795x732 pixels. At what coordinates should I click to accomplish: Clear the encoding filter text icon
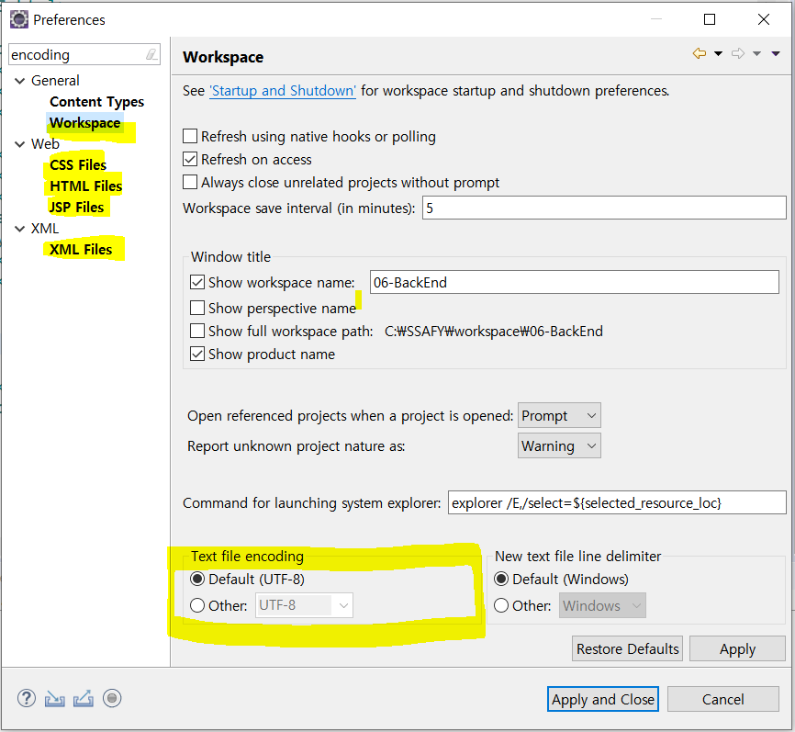click(151, 54)
